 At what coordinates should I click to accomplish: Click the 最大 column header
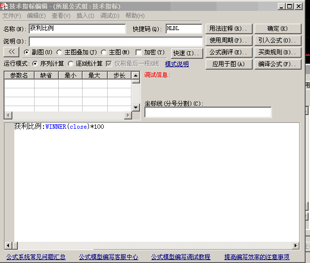tap(95, 75)
